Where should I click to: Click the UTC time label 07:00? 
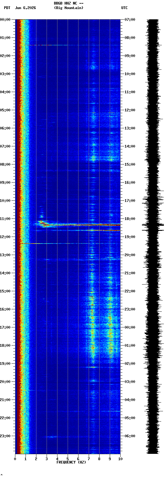coord(130,20)
